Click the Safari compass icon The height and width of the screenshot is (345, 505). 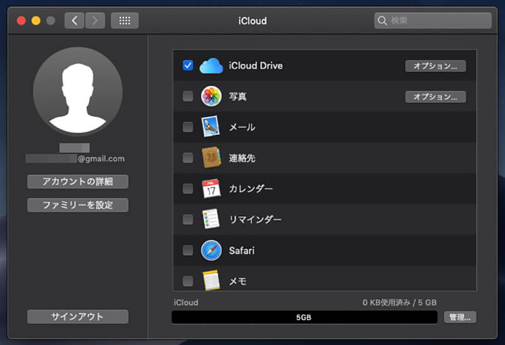211,250
